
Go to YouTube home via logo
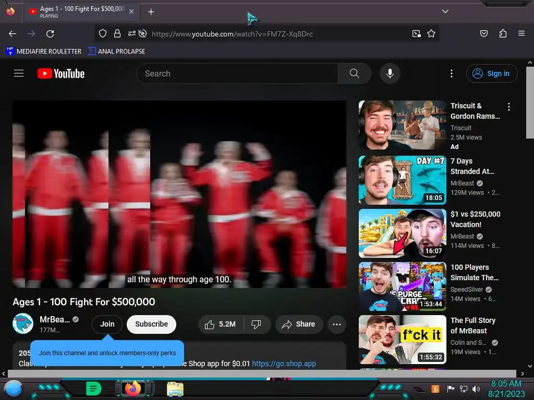pos(61,73)
